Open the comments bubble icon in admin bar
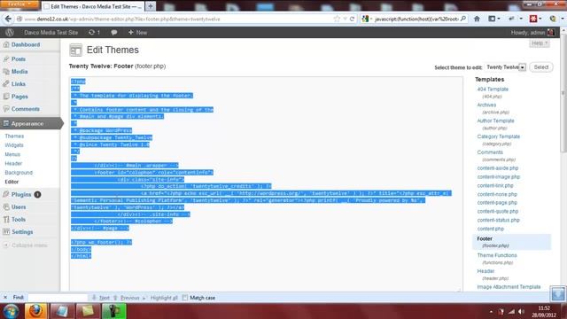The width and height of the screenshot is (567, 319). 114,32
